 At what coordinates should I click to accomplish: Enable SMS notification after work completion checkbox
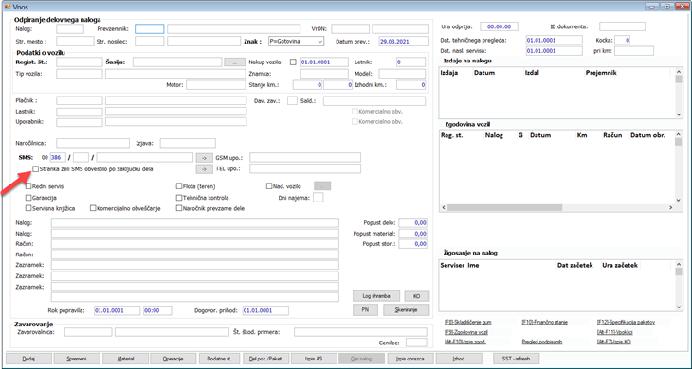[35, 169]
